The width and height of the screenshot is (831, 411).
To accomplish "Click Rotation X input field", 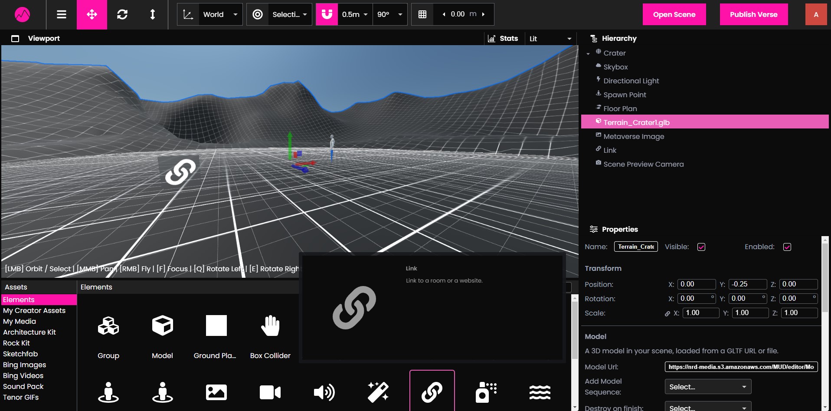I will click(697, 299).
